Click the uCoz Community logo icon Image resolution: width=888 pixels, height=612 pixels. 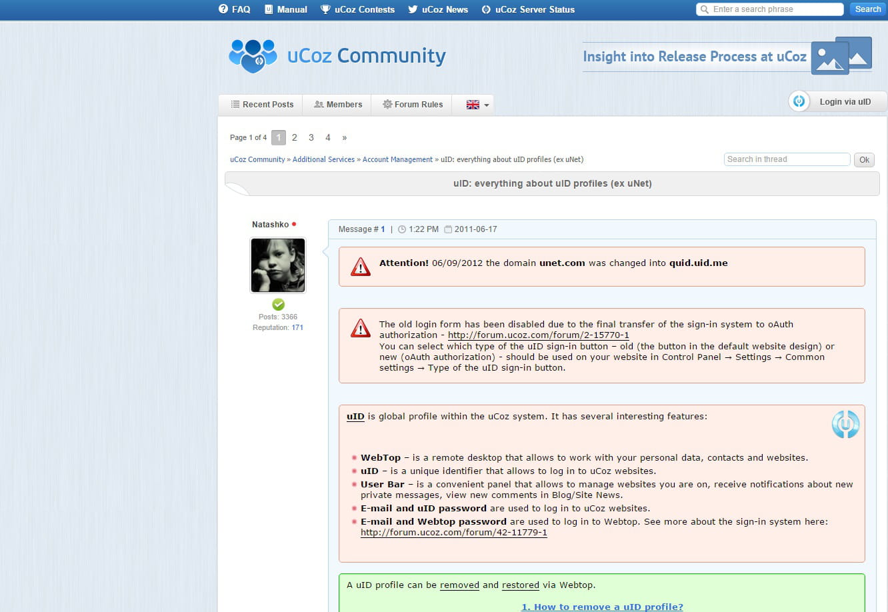click(253, 56)
